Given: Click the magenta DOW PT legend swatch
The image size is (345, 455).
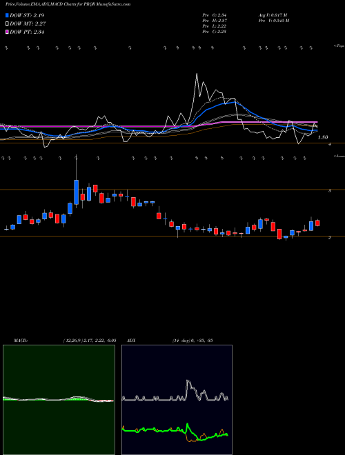Looking at the screenshot, I should 7,32.
